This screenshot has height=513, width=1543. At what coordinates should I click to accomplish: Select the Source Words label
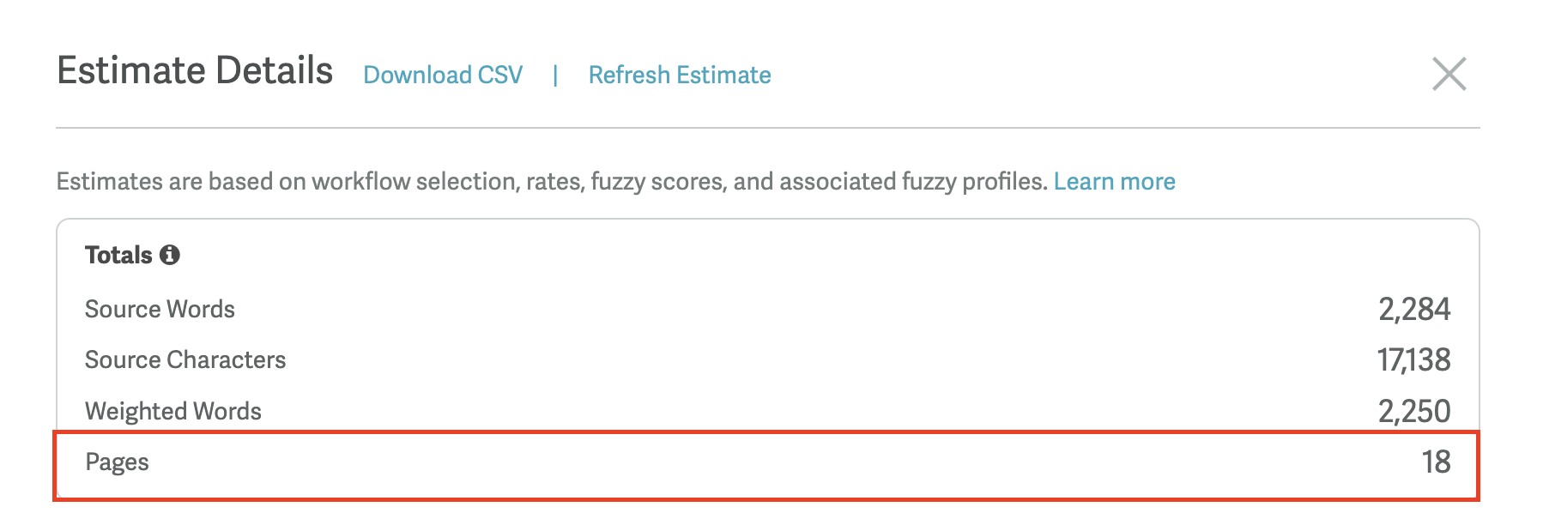160,309
